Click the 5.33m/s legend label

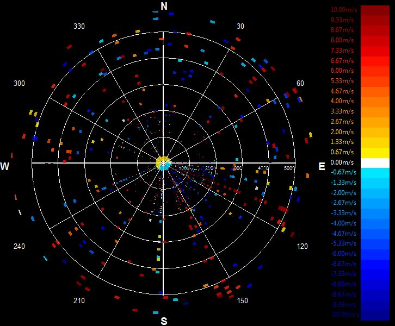tap(342, 81)
